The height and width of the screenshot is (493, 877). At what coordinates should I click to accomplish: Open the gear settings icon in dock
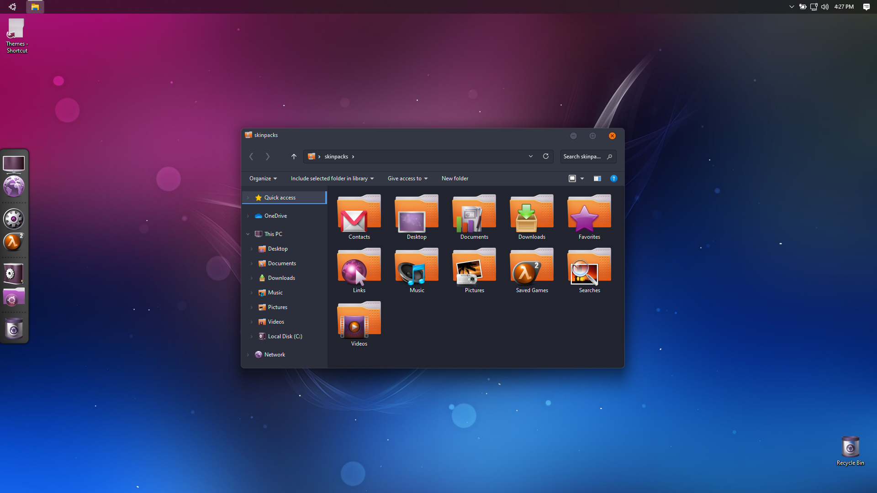tap(14, 219)
